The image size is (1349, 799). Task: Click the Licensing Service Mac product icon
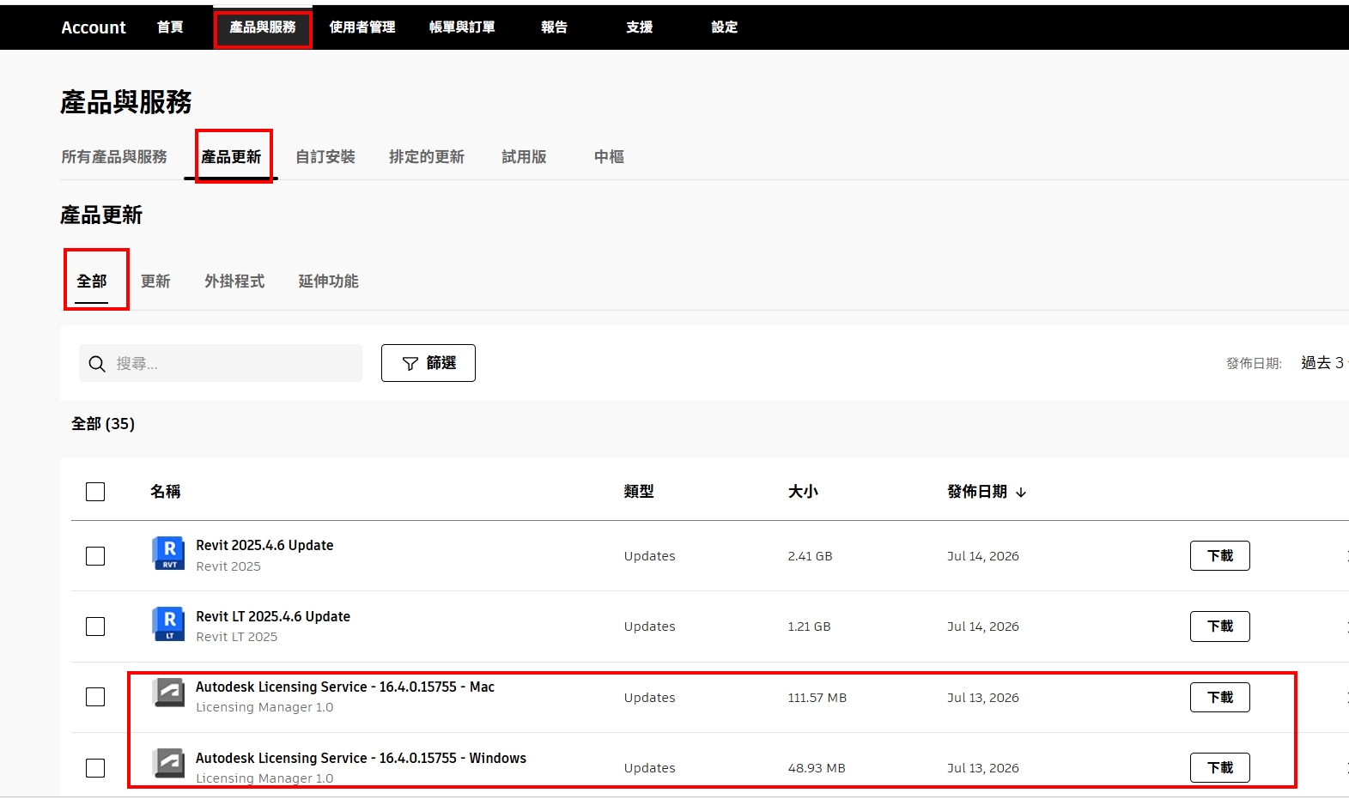point(168,693)
